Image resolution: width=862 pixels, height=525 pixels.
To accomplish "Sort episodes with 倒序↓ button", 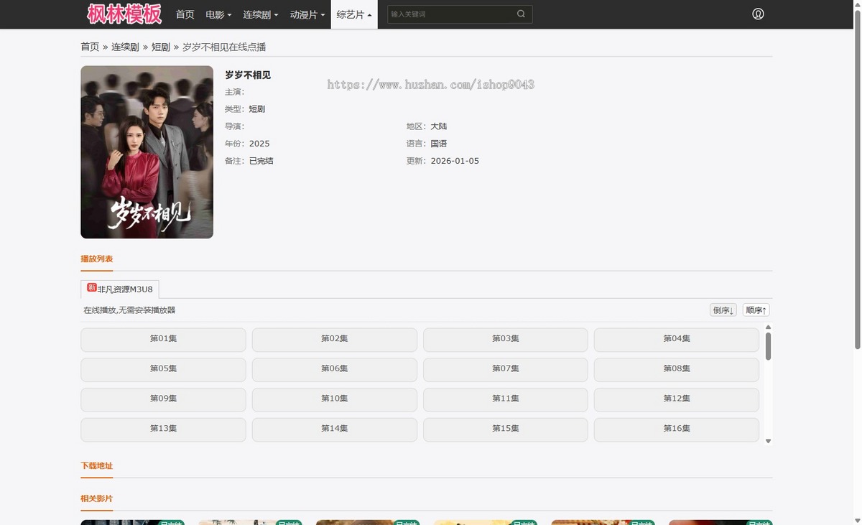I will coord(723,310).
